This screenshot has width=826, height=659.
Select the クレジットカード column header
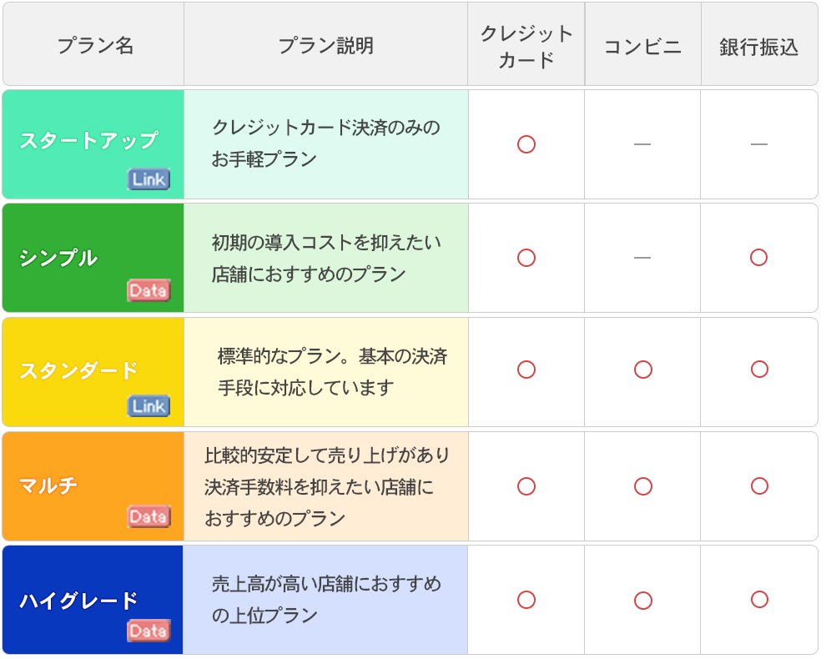pyautogui.click(x=526, y=46)
